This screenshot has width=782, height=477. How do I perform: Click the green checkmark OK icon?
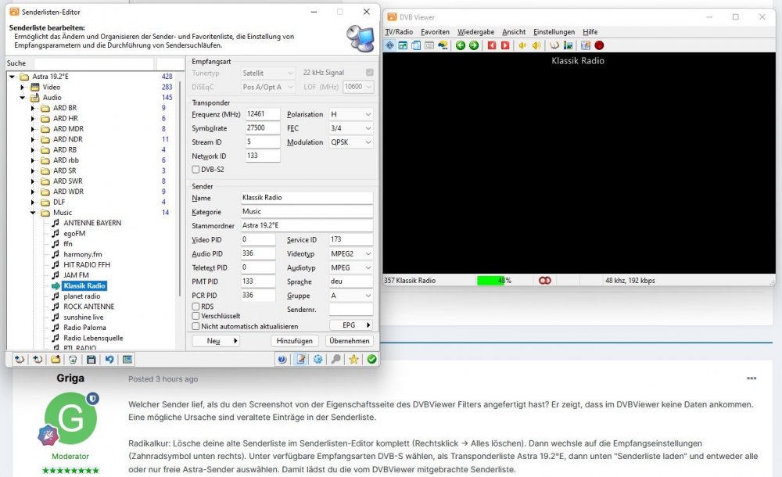371,359
